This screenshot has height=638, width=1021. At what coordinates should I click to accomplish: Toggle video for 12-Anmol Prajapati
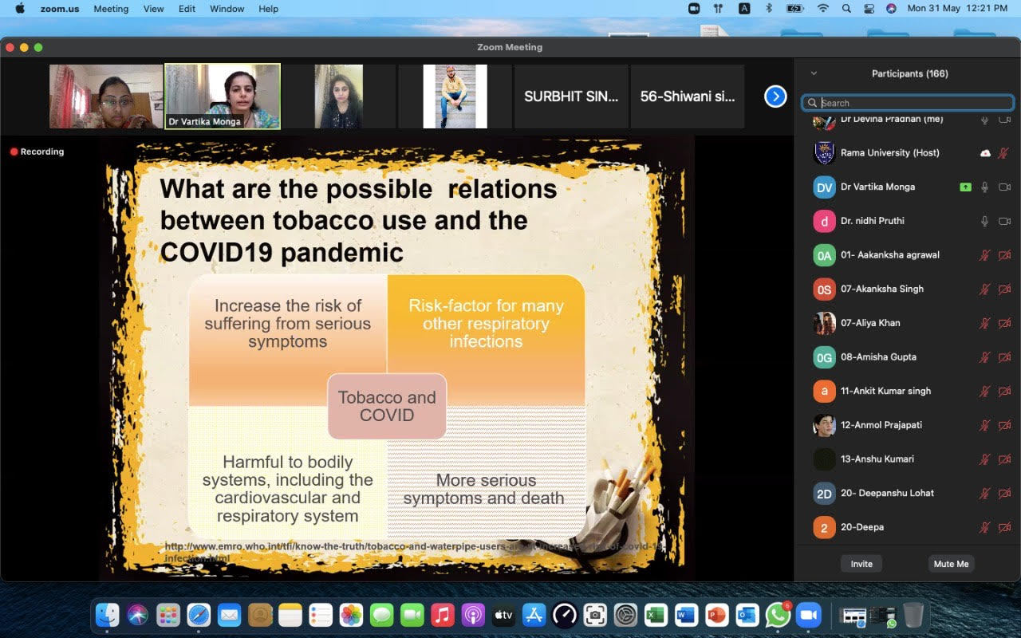(1005, 425)
